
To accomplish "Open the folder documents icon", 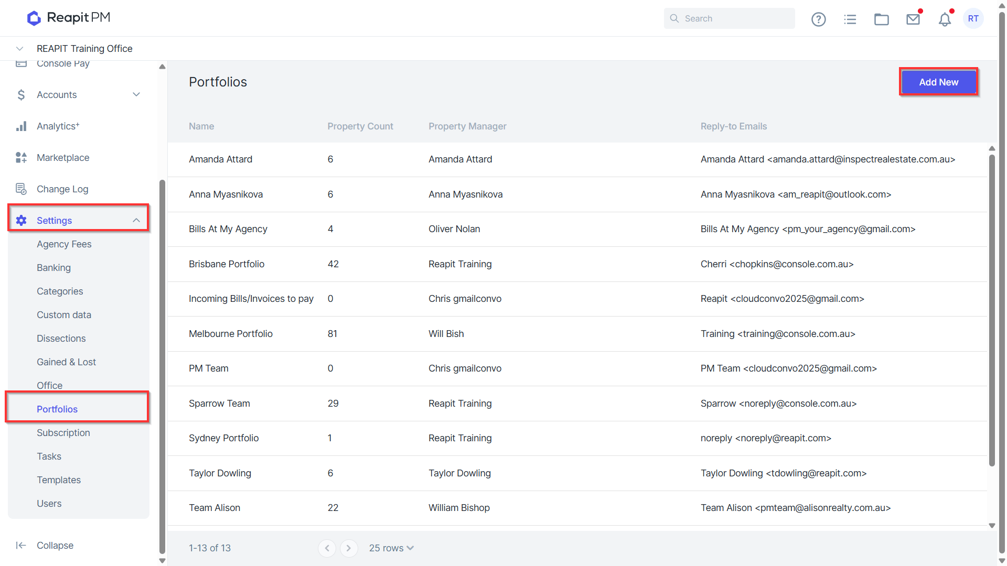I will (x=882, y=19).
